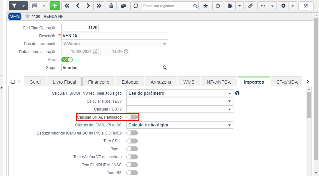319x176 pixels.
Task: Click the stopwatch timer icon
Action: (x=218, y=6)
